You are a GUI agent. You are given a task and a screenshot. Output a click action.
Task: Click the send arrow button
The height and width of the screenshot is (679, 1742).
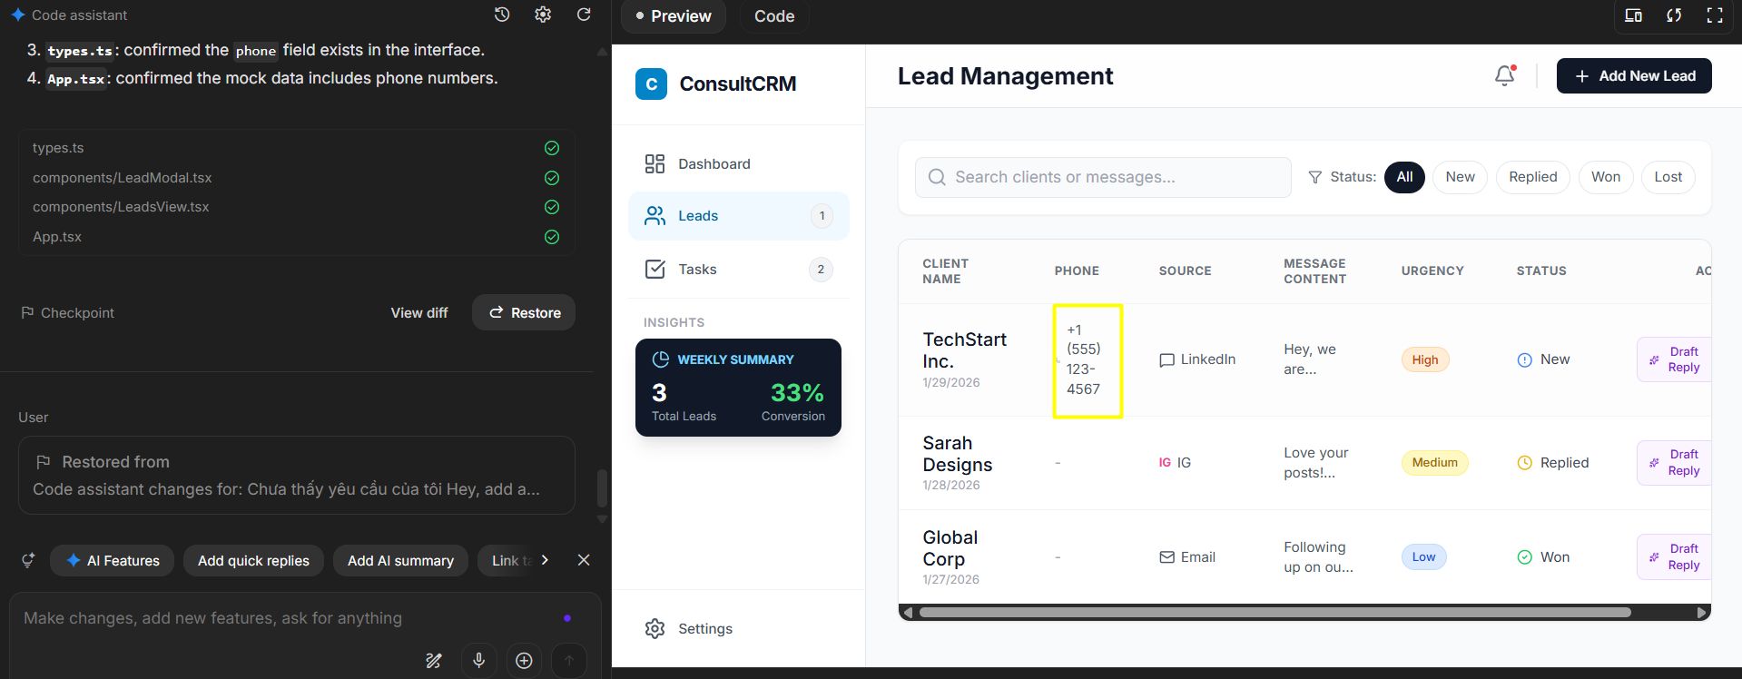569,660
